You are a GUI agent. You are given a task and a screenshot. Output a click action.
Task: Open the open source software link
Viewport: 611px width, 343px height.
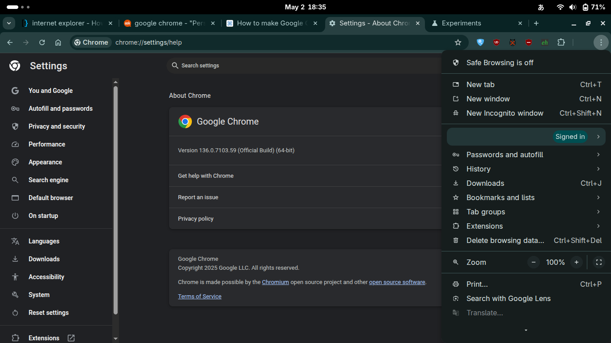pyautogui.click(x=397, y=282)
